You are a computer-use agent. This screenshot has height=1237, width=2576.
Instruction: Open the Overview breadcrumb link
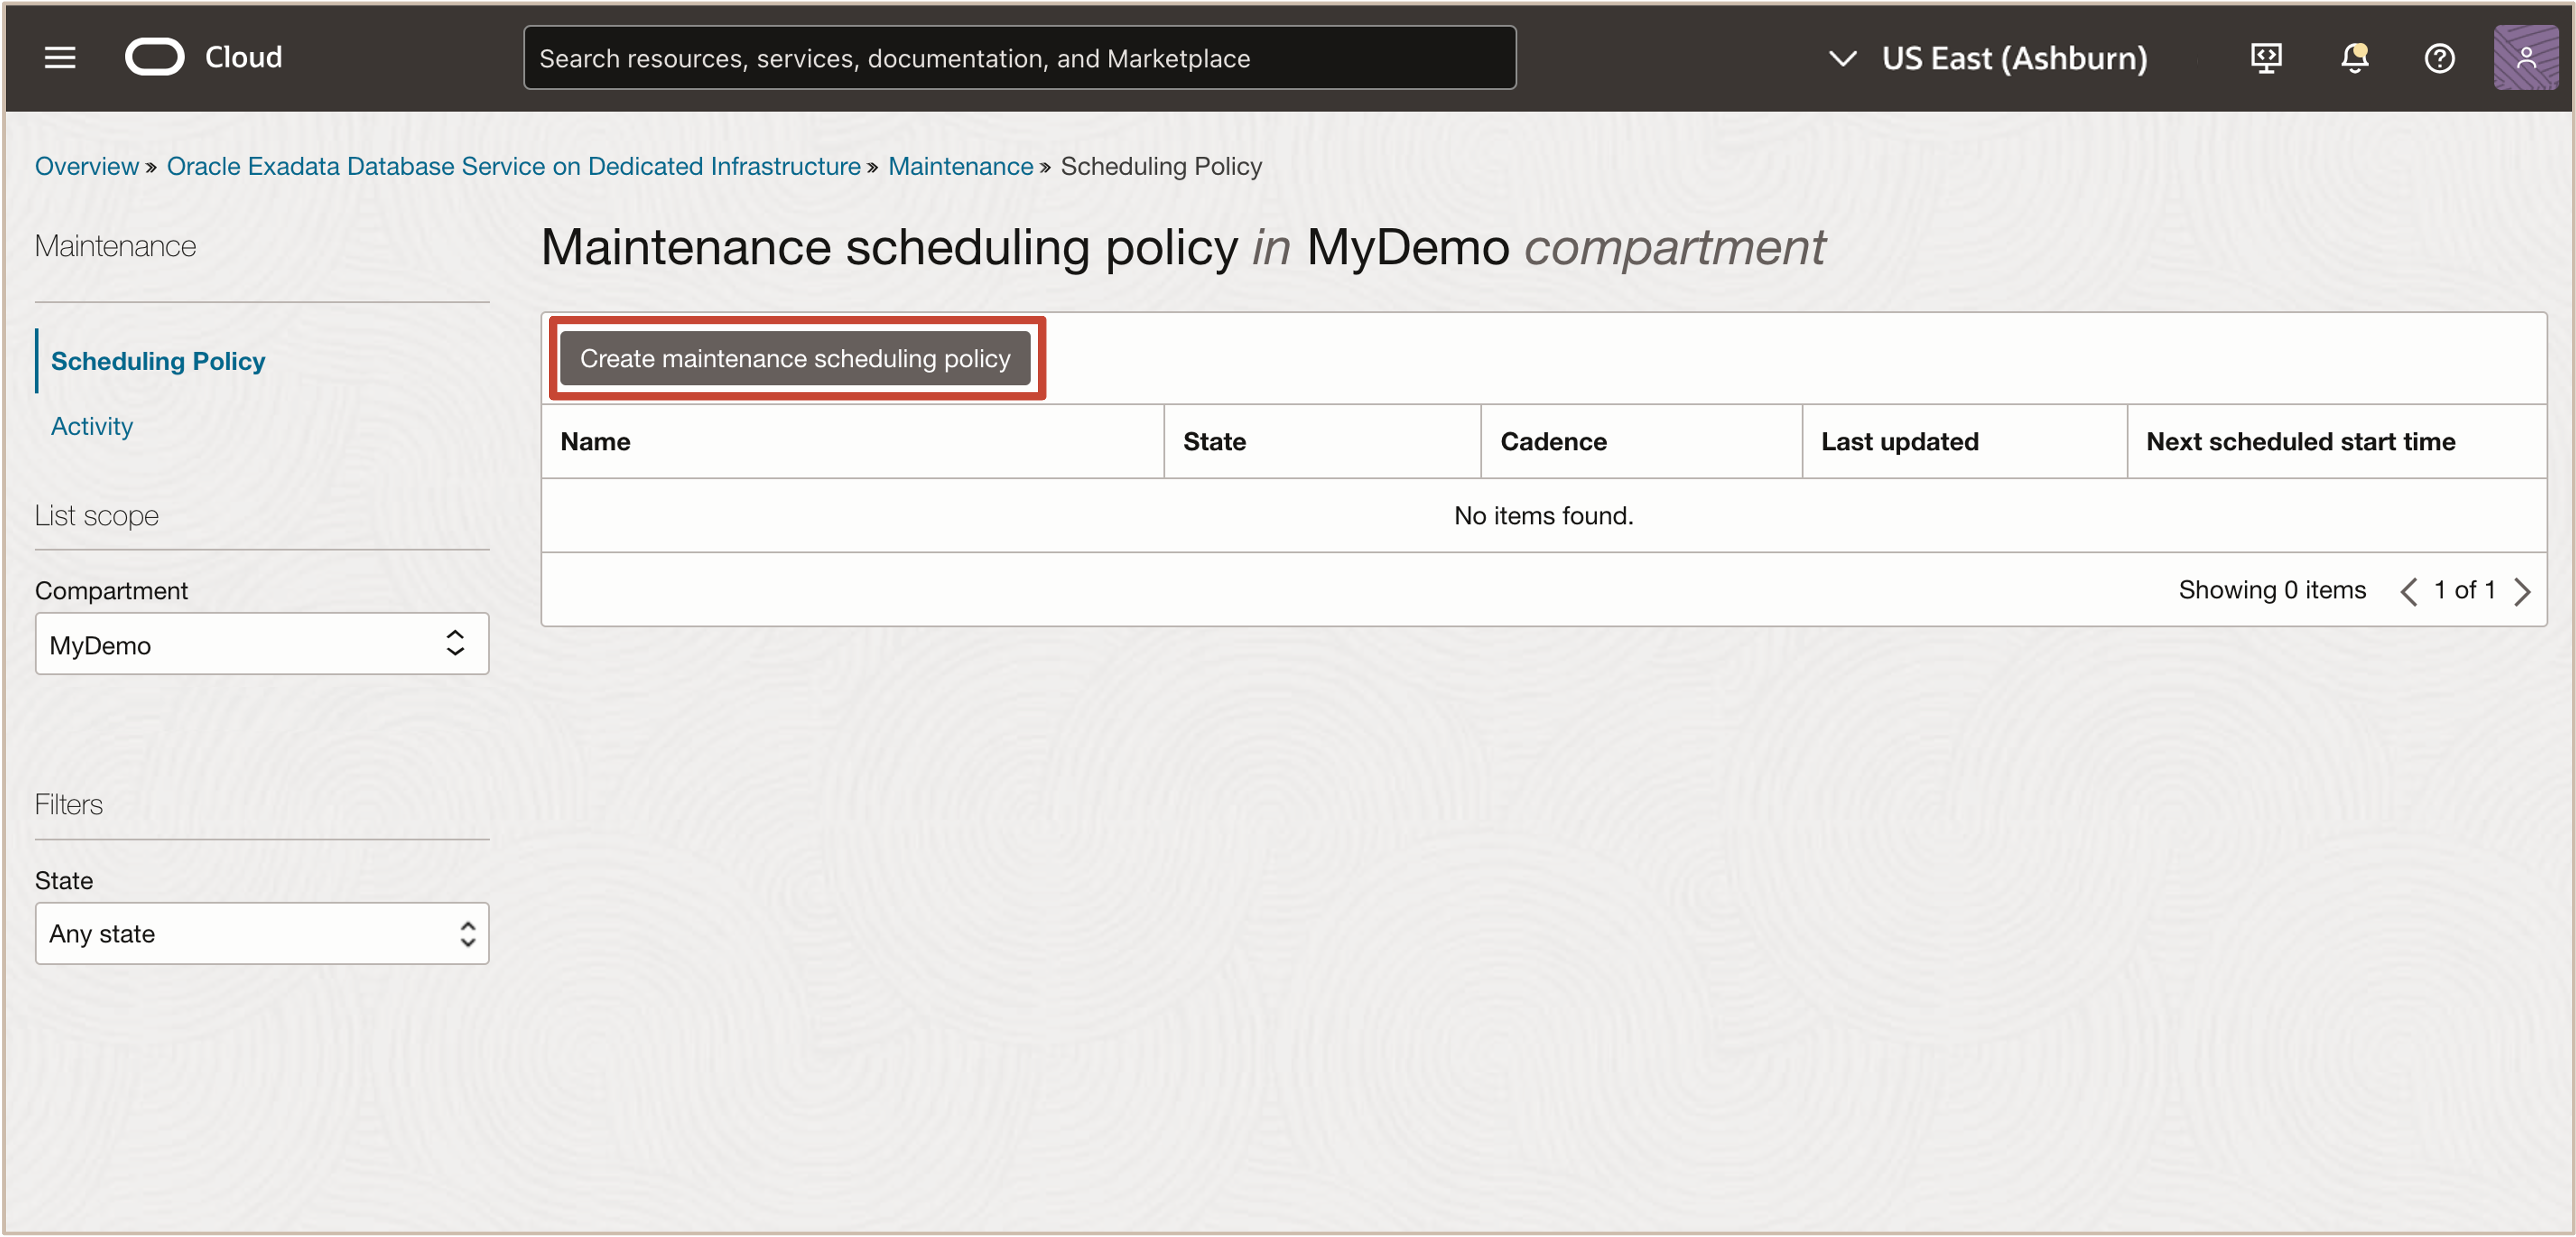(86, 166)
